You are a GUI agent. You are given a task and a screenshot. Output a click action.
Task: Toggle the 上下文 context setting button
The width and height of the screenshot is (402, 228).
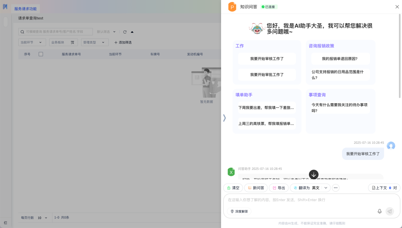tap(384, 188)
